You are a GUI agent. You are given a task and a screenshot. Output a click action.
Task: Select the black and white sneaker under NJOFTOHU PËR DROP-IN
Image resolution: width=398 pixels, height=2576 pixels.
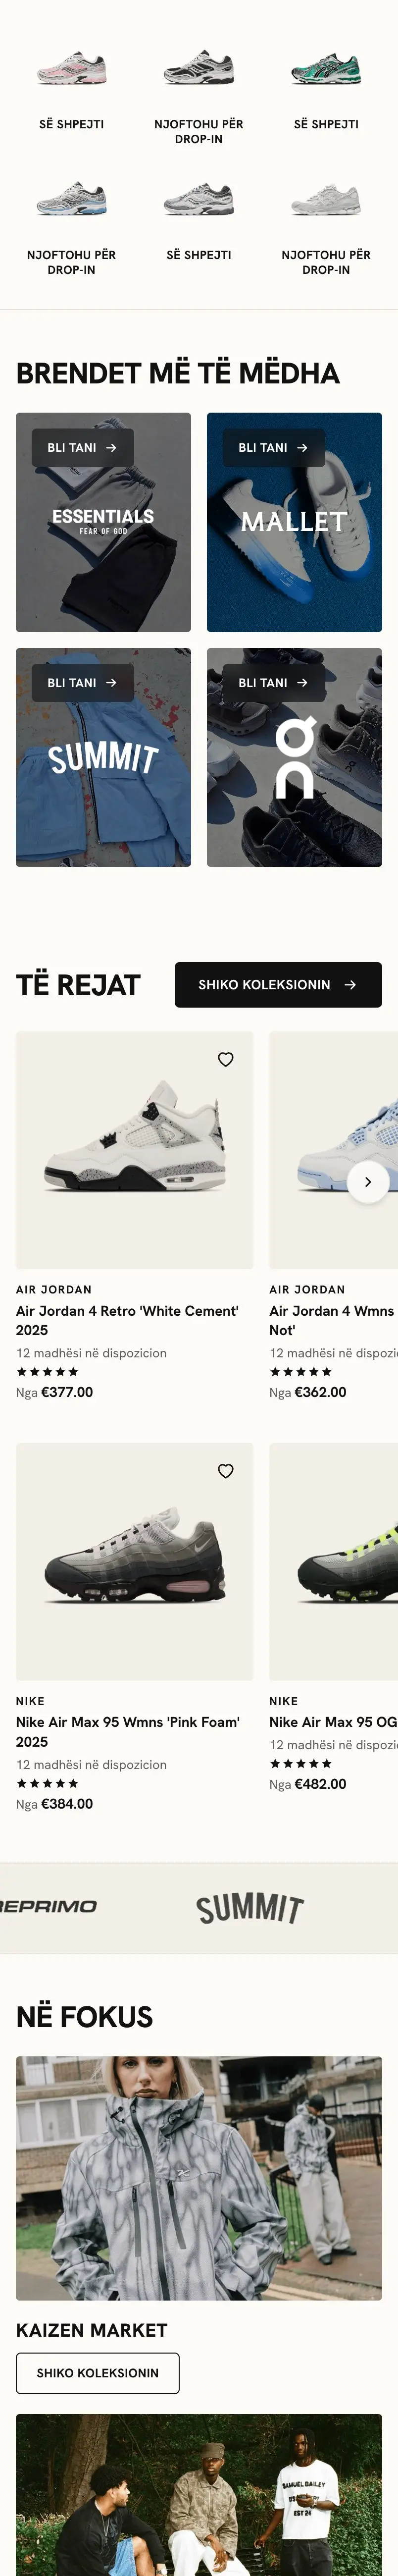coord(199,70)
